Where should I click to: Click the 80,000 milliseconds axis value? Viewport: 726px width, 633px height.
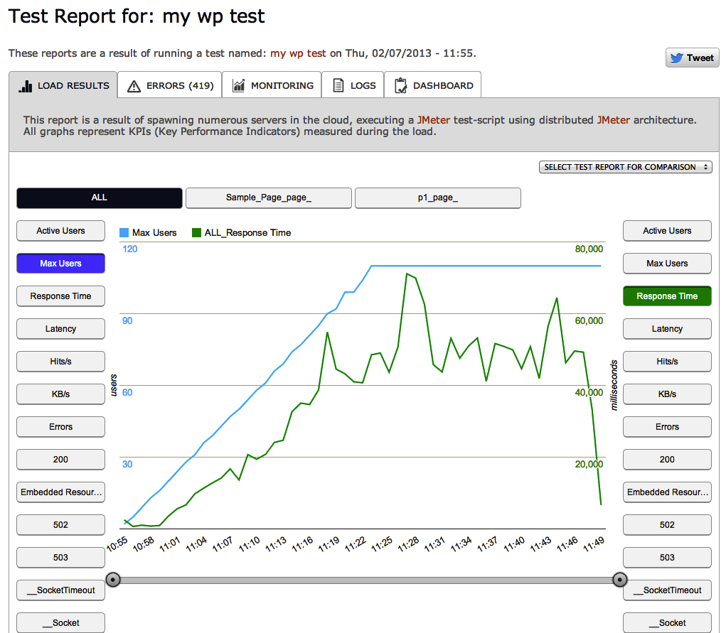pyautogui.click(x=589, y=249)
